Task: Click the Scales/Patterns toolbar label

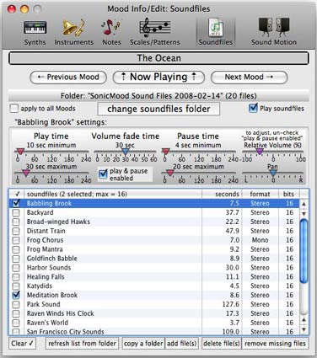Action: [x=155, y=42]
